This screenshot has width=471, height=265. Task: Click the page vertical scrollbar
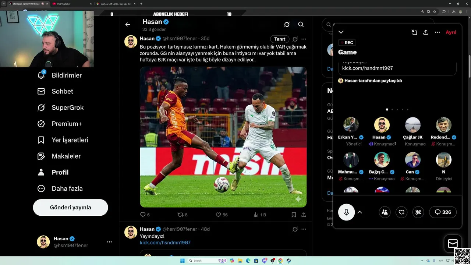point(469,66)
